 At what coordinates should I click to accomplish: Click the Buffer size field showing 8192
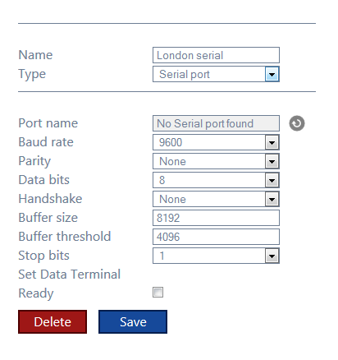(x=216, y=218)
